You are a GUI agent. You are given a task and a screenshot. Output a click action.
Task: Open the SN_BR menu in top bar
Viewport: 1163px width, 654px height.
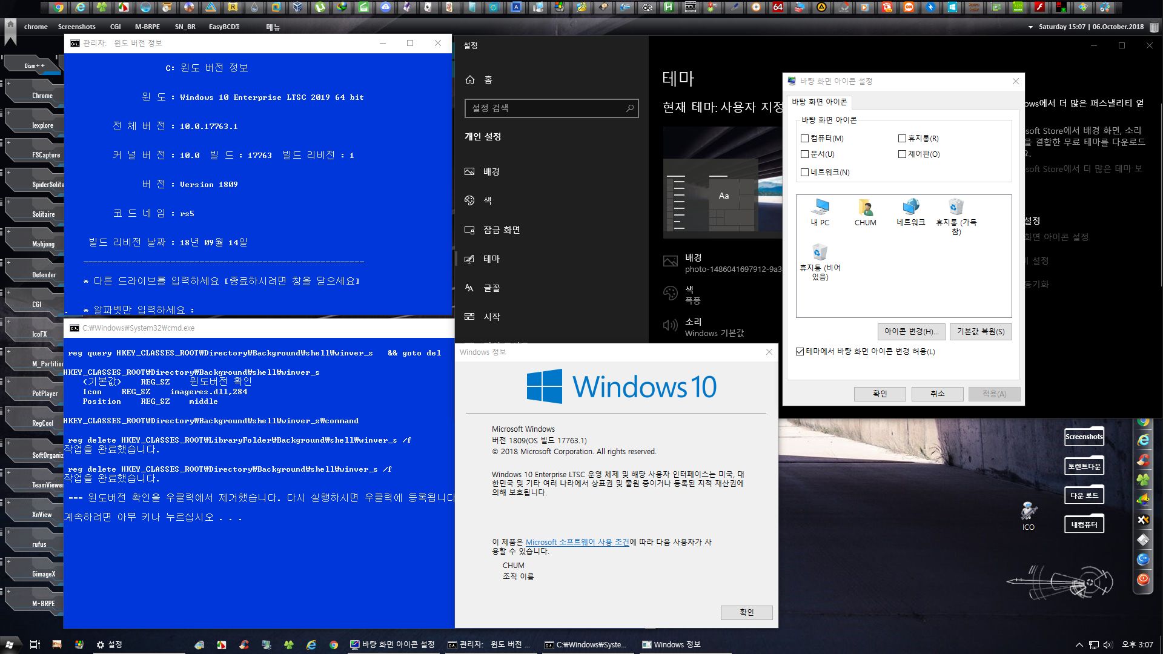coord(185,27)
